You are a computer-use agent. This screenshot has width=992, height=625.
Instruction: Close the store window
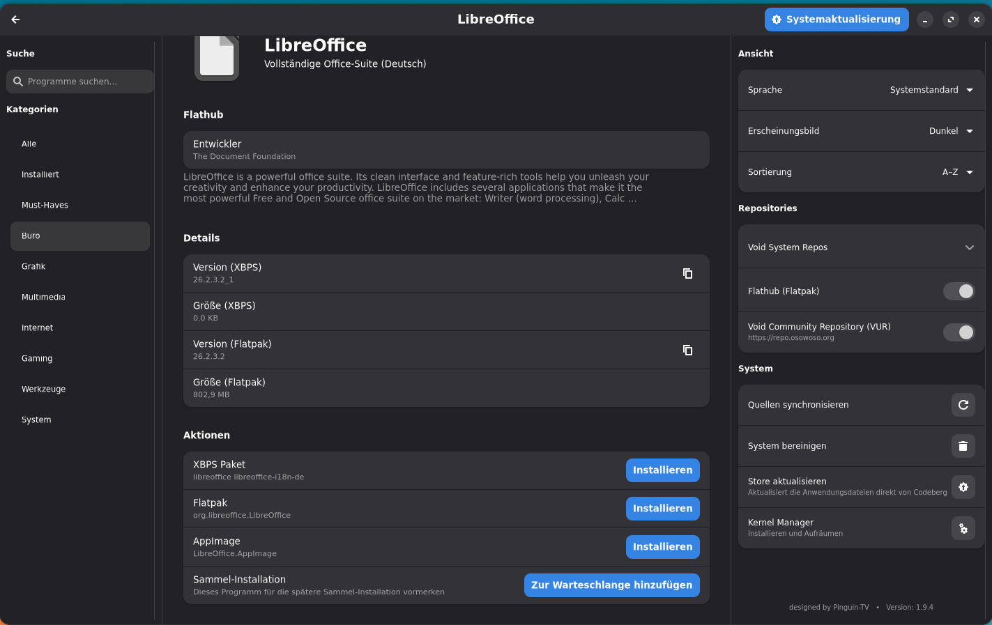[977, 20]
